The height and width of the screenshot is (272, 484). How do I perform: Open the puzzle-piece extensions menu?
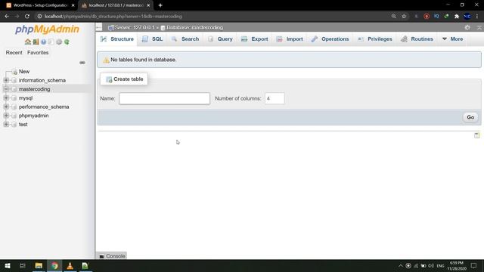(x=457, y=17)
